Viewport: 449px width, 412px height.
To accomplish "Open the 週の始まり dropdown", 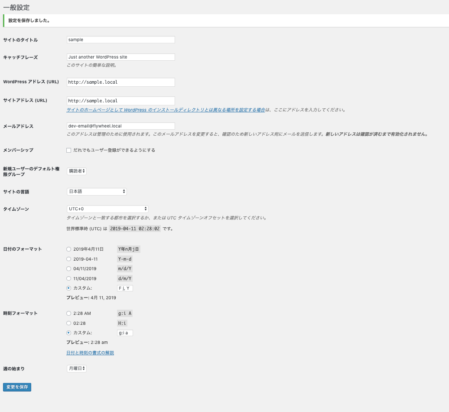I will tap(76, 368).
